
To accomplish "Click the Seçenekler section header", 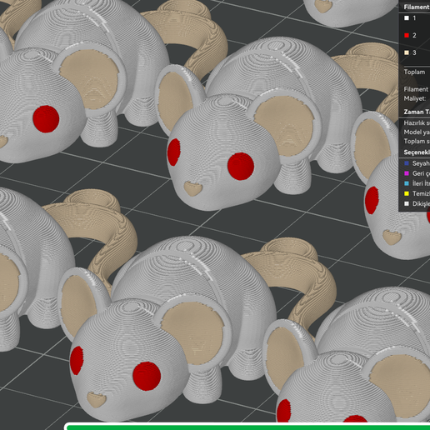I will pyautogui.click(x=417, y=152).
